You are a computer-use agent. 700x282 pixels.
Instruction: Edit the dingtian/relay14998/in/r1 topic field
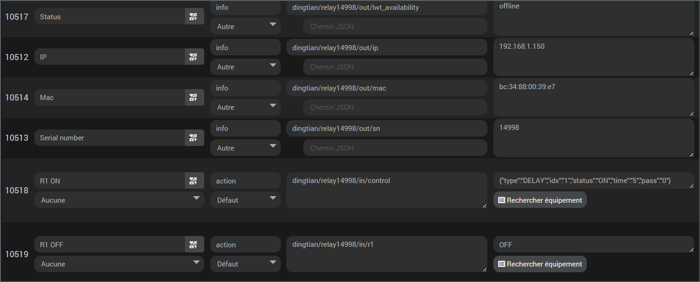386,254
